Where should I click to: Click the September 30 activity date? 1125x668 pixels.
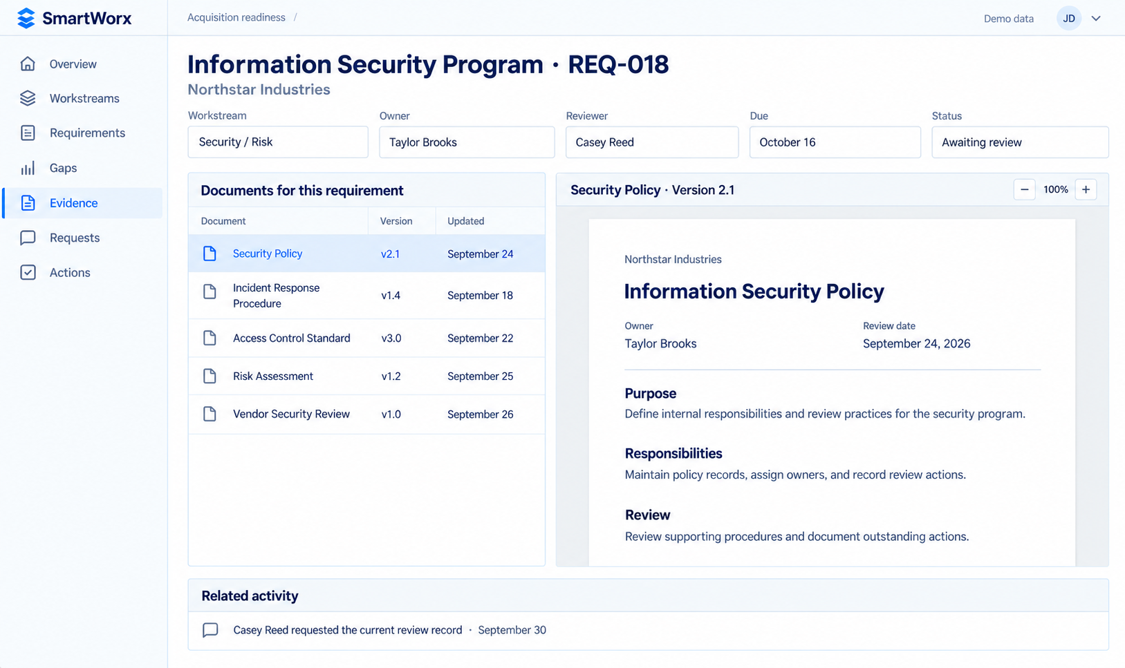[512, 630]
